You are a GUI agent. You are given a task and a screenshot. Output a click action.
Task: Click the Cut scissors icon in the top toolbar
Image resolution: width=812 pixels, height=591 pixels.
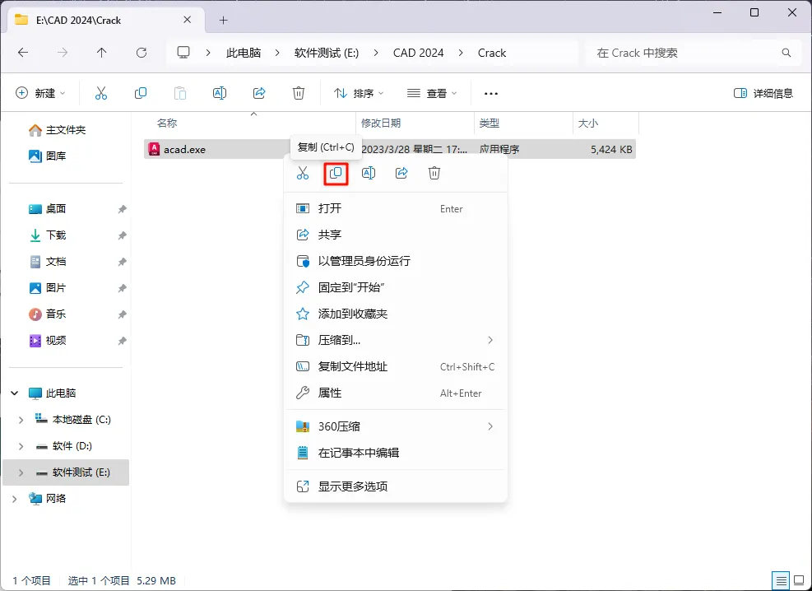[x=101, y=93]
